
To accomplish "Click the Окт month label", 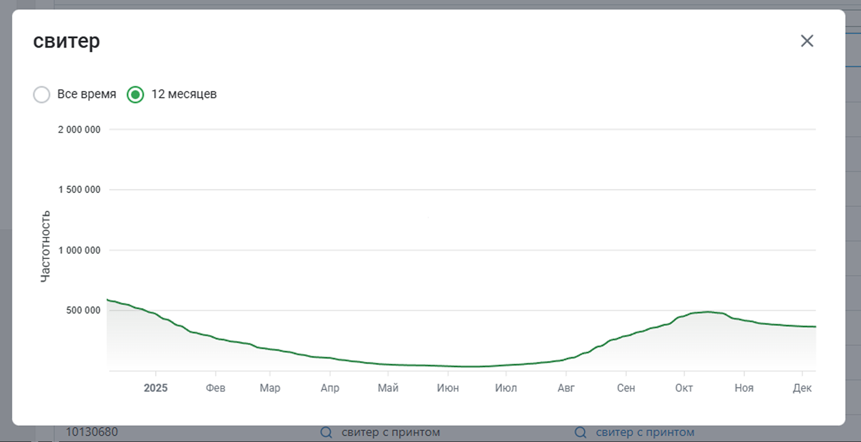I will [684, 388].
